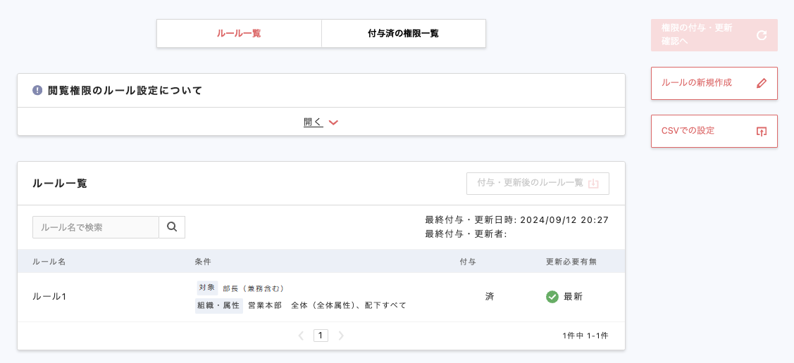
Task: Click the green checkmark status icon for ルール1
Action: point(552,297)
